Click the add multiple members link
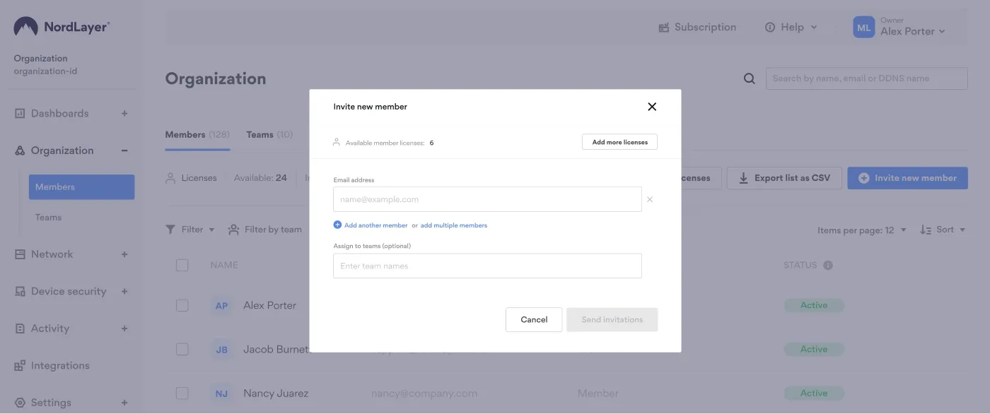Image resolution: width=990 pixels, height=414 pixels. click(x=453, y=225)
